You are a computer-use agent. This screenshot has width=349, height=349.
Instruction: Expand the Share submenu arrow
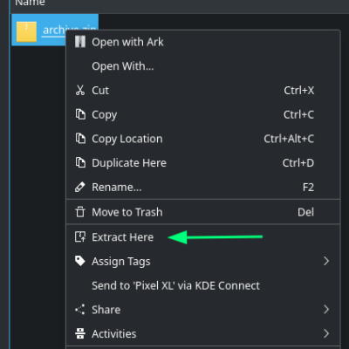(326, 310)
